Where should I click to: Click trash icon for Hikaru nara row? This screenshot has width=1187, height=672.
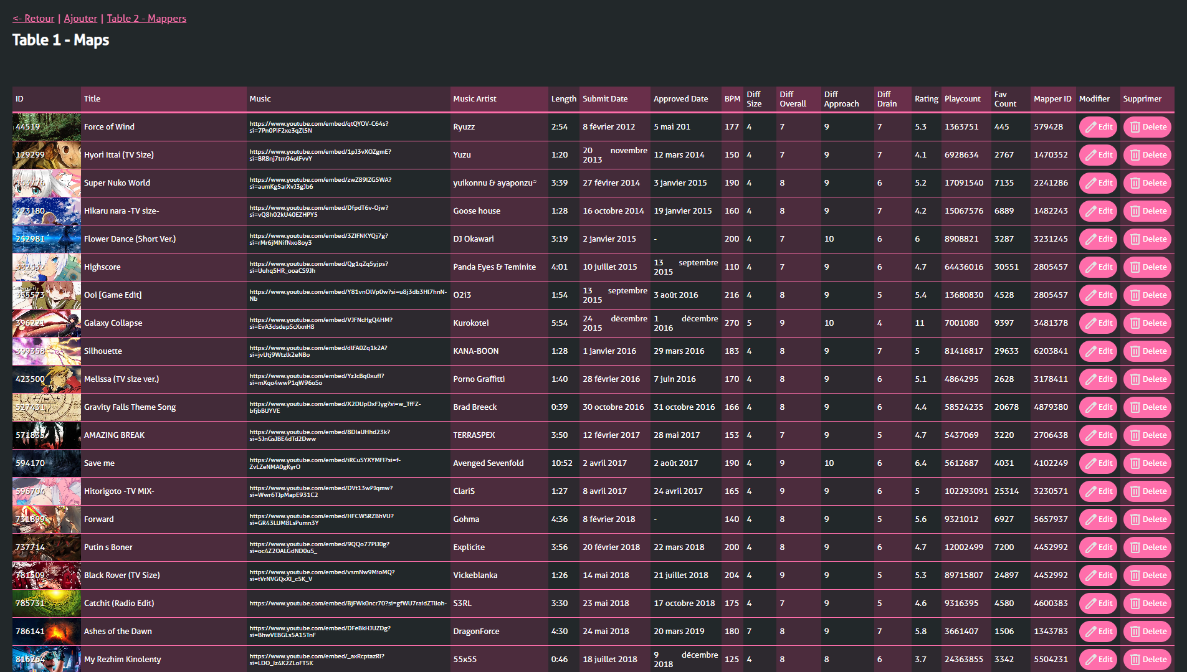[x=1135, y=211]
